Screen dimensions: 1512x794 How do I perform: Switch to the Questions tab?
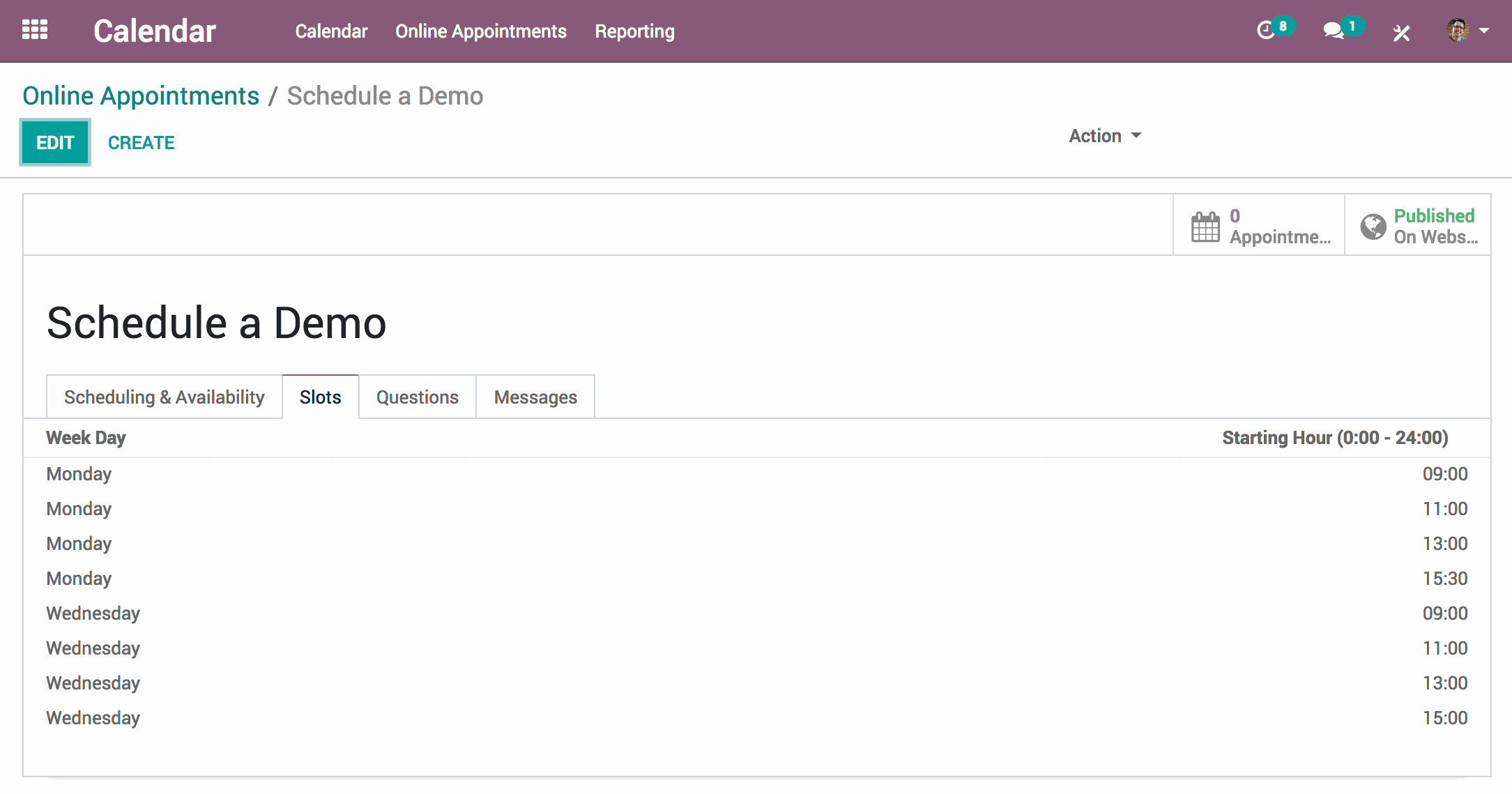pos(415,397)
